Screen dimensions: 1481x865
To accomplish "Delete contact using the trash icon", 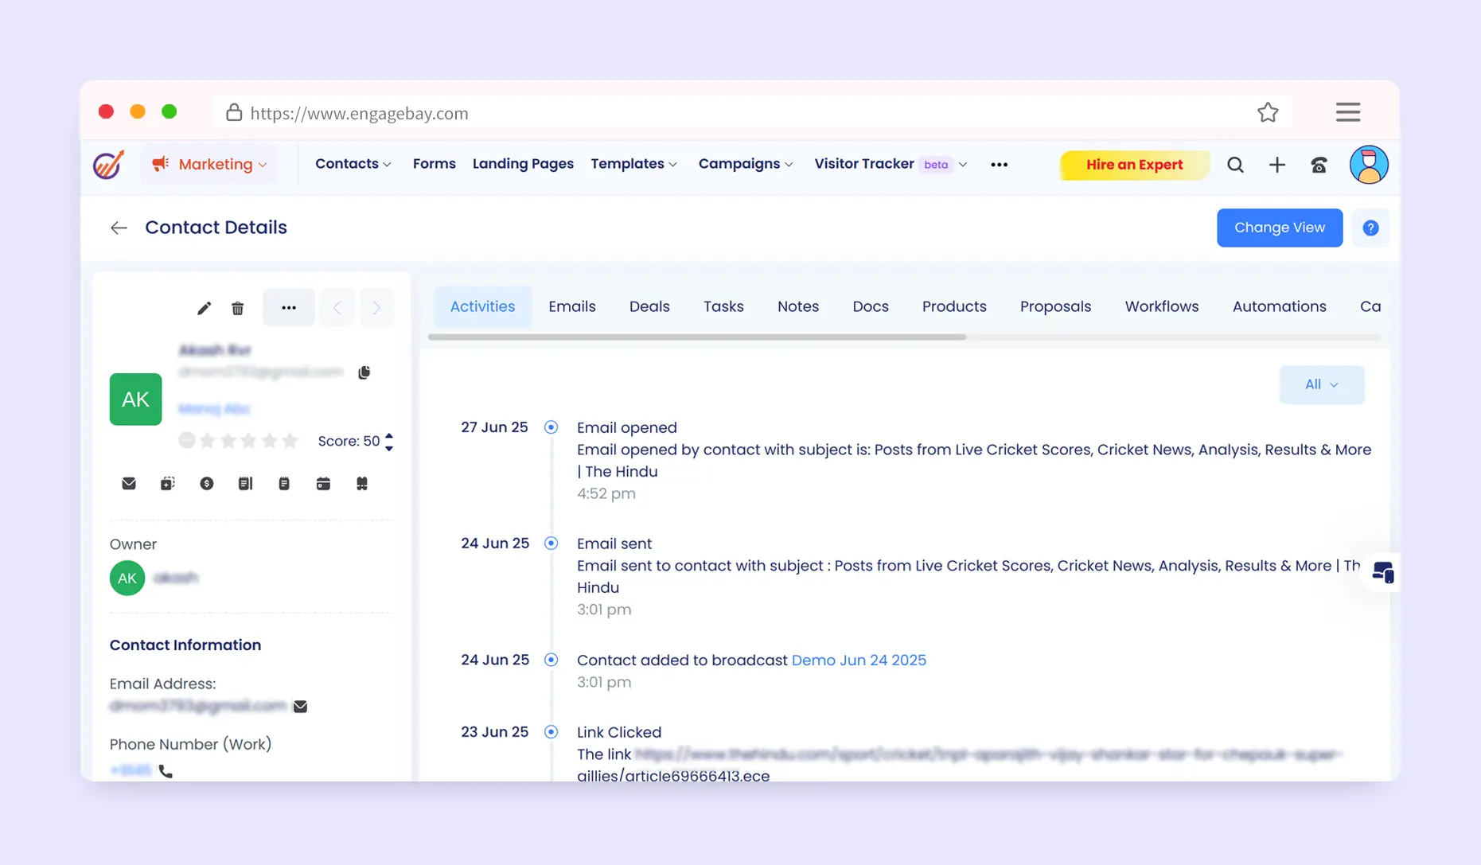I will 237,308.
